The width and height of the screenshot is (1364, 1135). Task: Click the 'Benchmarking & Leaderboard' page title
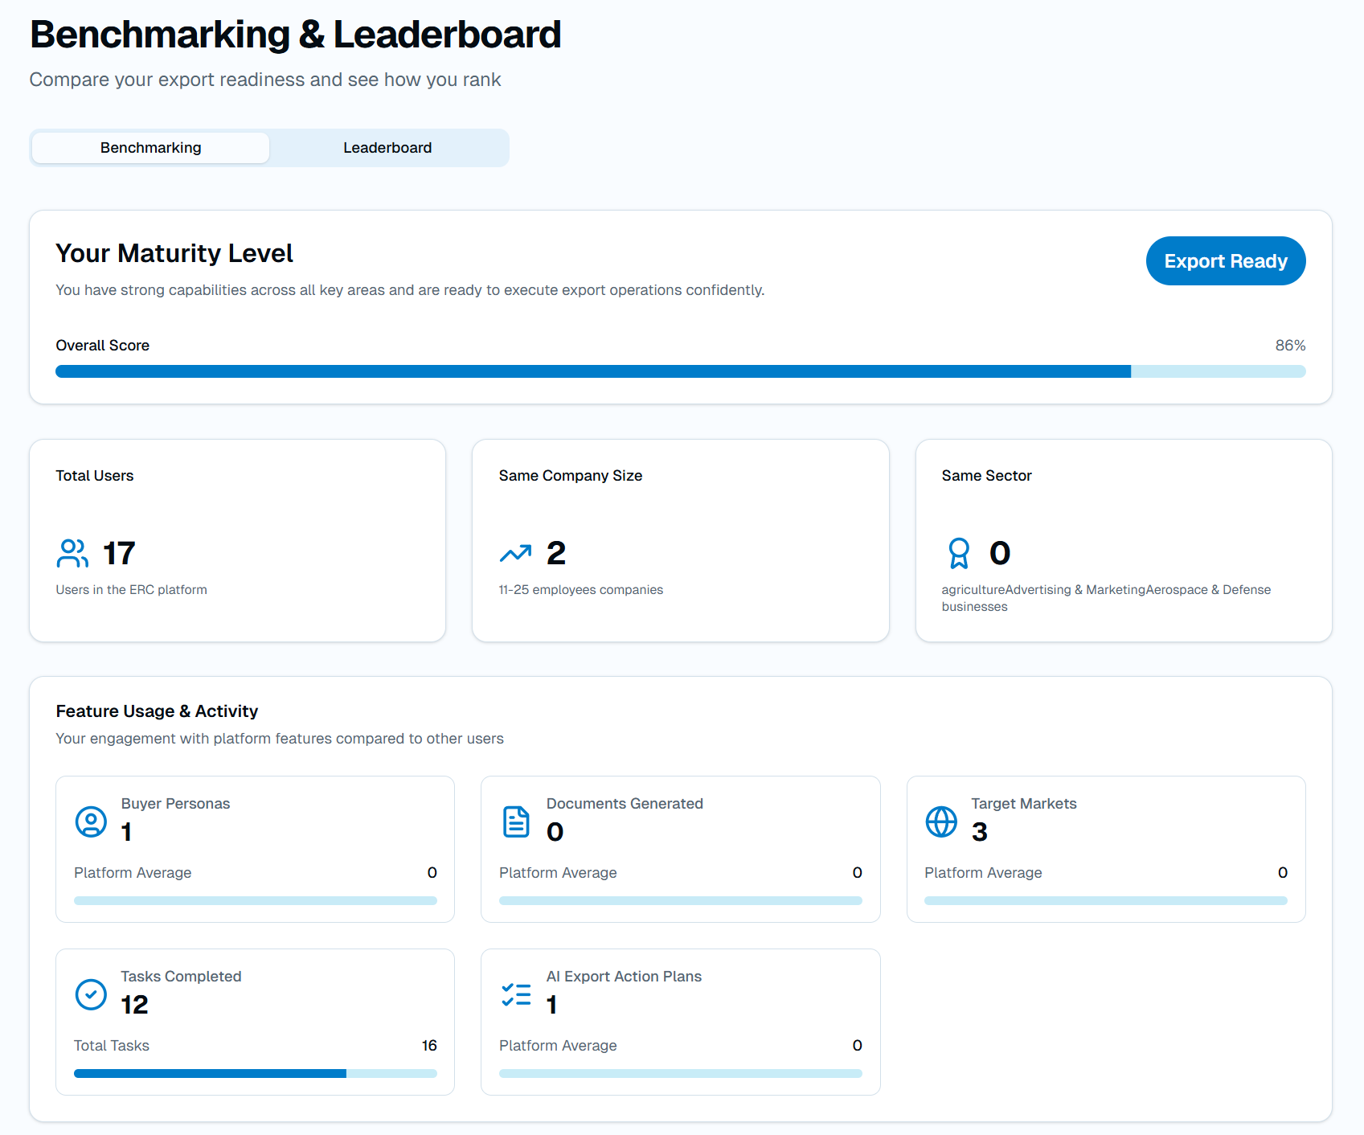point(296,35)
